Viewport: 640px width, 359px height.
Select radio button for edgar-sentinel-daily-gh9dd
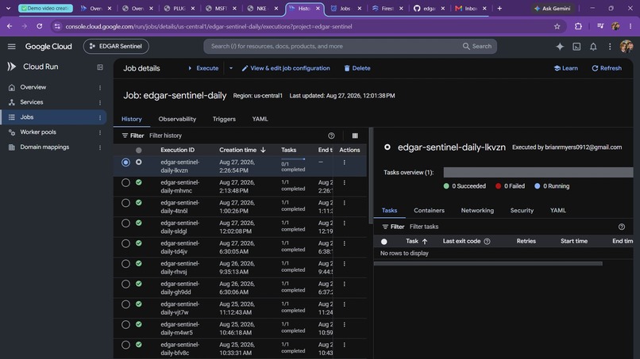click(125, 284)
